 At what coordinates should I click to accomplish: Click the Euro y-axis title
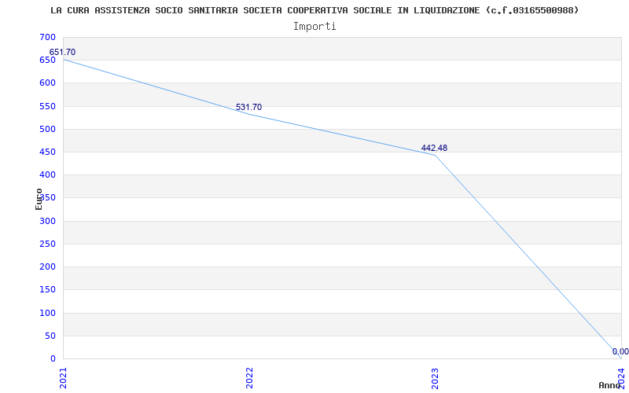coord(39,199)
